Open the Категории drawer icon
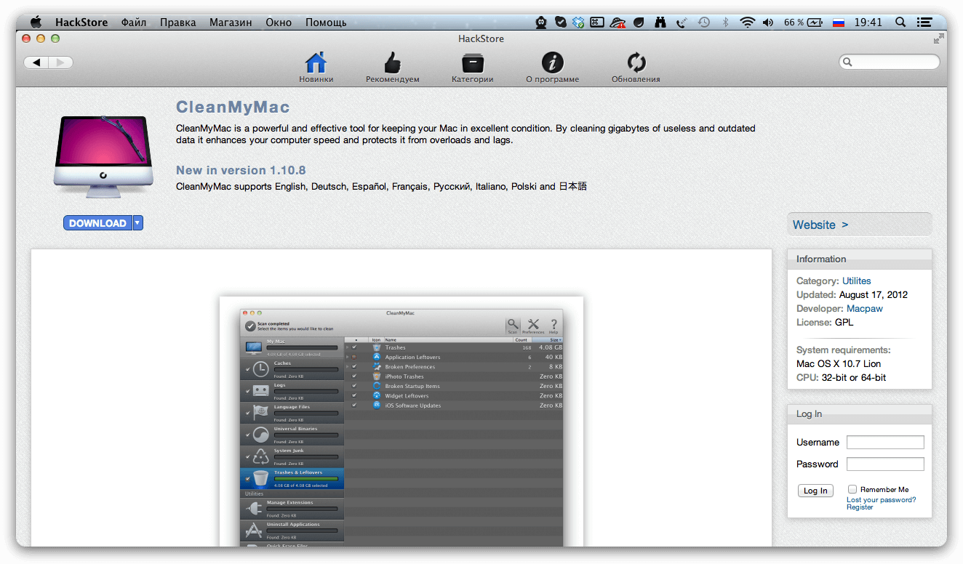Screen dimensions: 963x564 (x=472, y=63)
